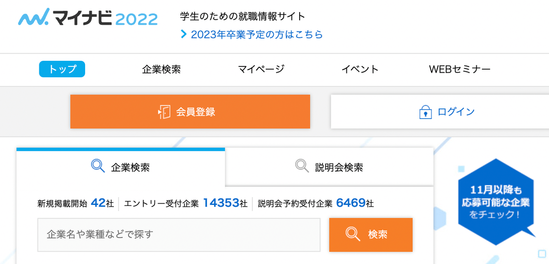
Task: Click the 企業名や業種などで探す input field
Action: [x=178, y=234]
